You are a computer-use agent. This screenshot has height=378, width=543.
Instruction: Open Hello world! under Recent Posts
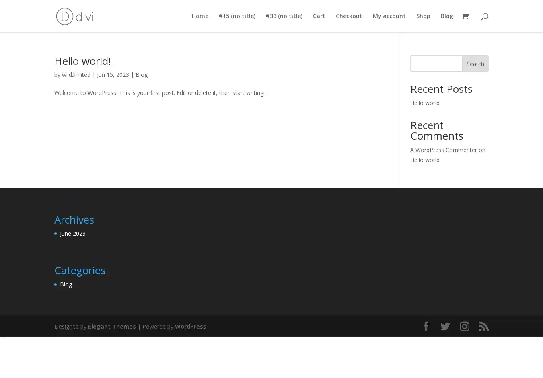pyautogui.click(x=425, y=103)
